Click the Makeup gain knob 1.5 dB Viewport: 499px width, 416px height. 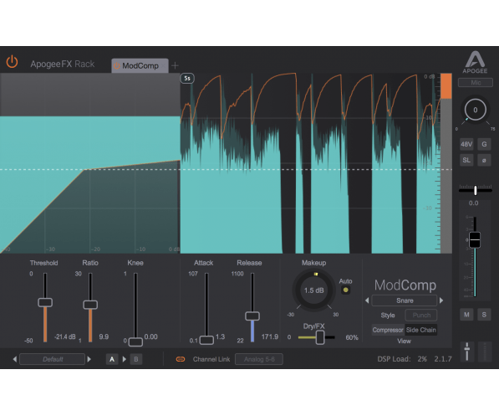tap(313, 290)
